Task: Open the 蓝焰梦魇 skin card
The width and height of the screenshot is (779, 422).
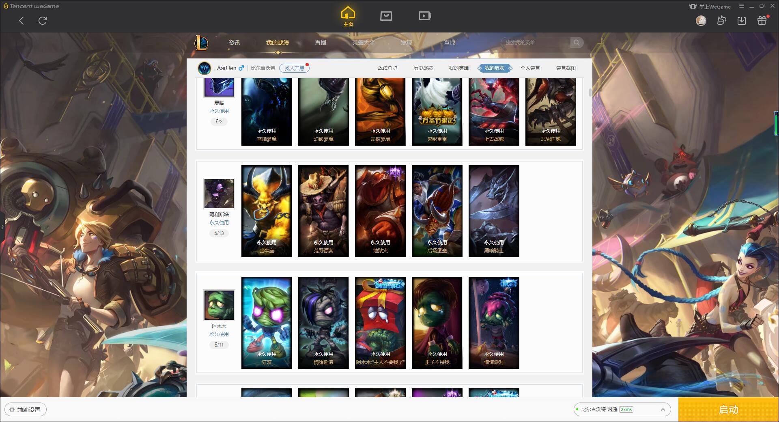Action: 267,112
